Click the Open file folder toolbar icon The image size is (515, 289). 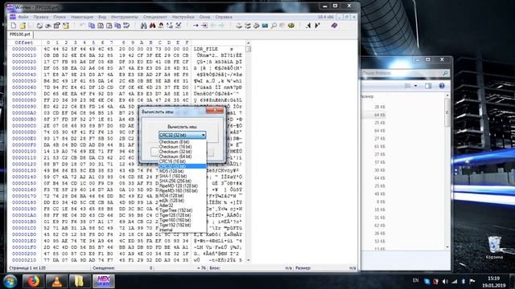tap(22, 25)
